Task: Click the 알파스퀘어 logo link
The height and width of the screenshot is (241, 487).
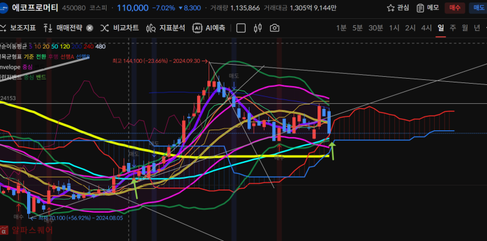Action: pos(26,230)
